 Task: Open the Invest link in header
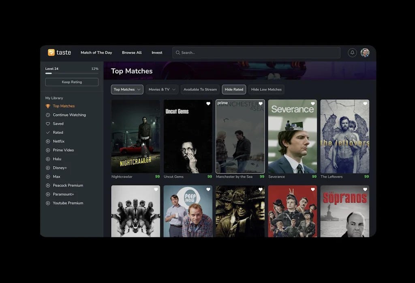(x=157, y=53)
